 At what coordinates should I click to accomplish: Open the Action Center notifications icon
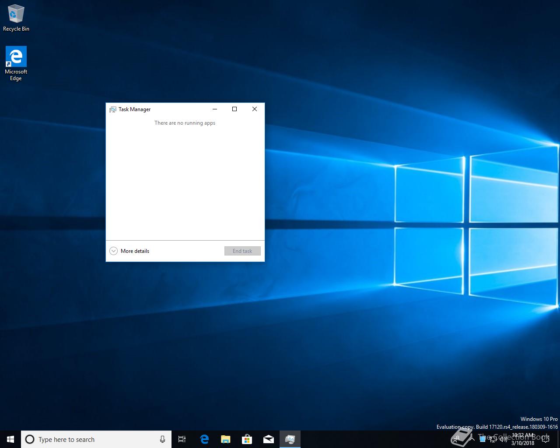tap(546, 439)
